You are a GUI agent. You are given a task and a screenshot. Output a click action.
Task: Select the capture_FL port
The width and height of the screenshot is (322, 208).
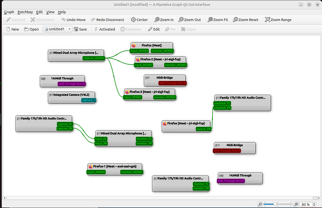65,124
